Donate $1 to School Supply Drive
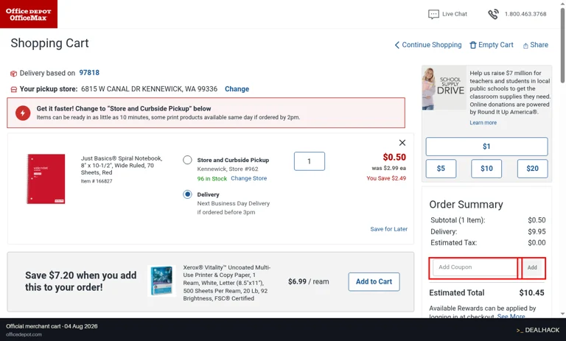Viewport: 566px width, 341px height. (486, 147)
